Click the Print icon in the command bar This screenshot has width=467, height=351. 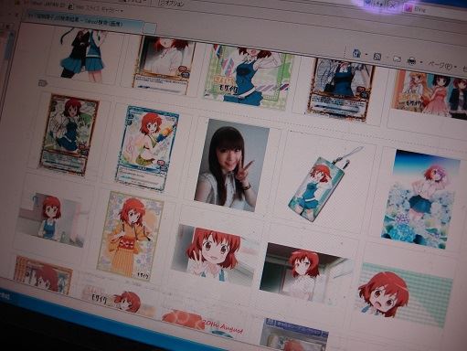[411, 61]
